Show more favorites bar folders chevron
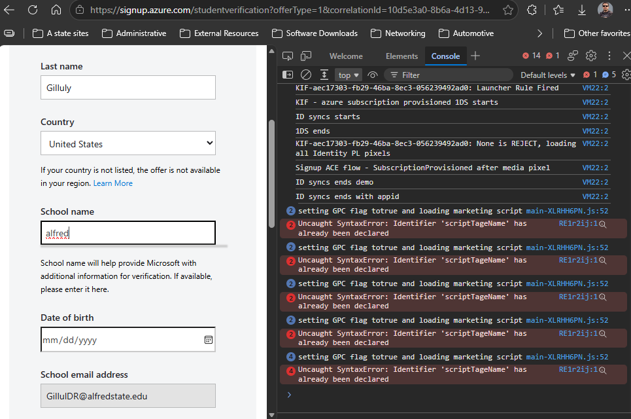Viewport: 631px width, 419px height. pos(539,33)
